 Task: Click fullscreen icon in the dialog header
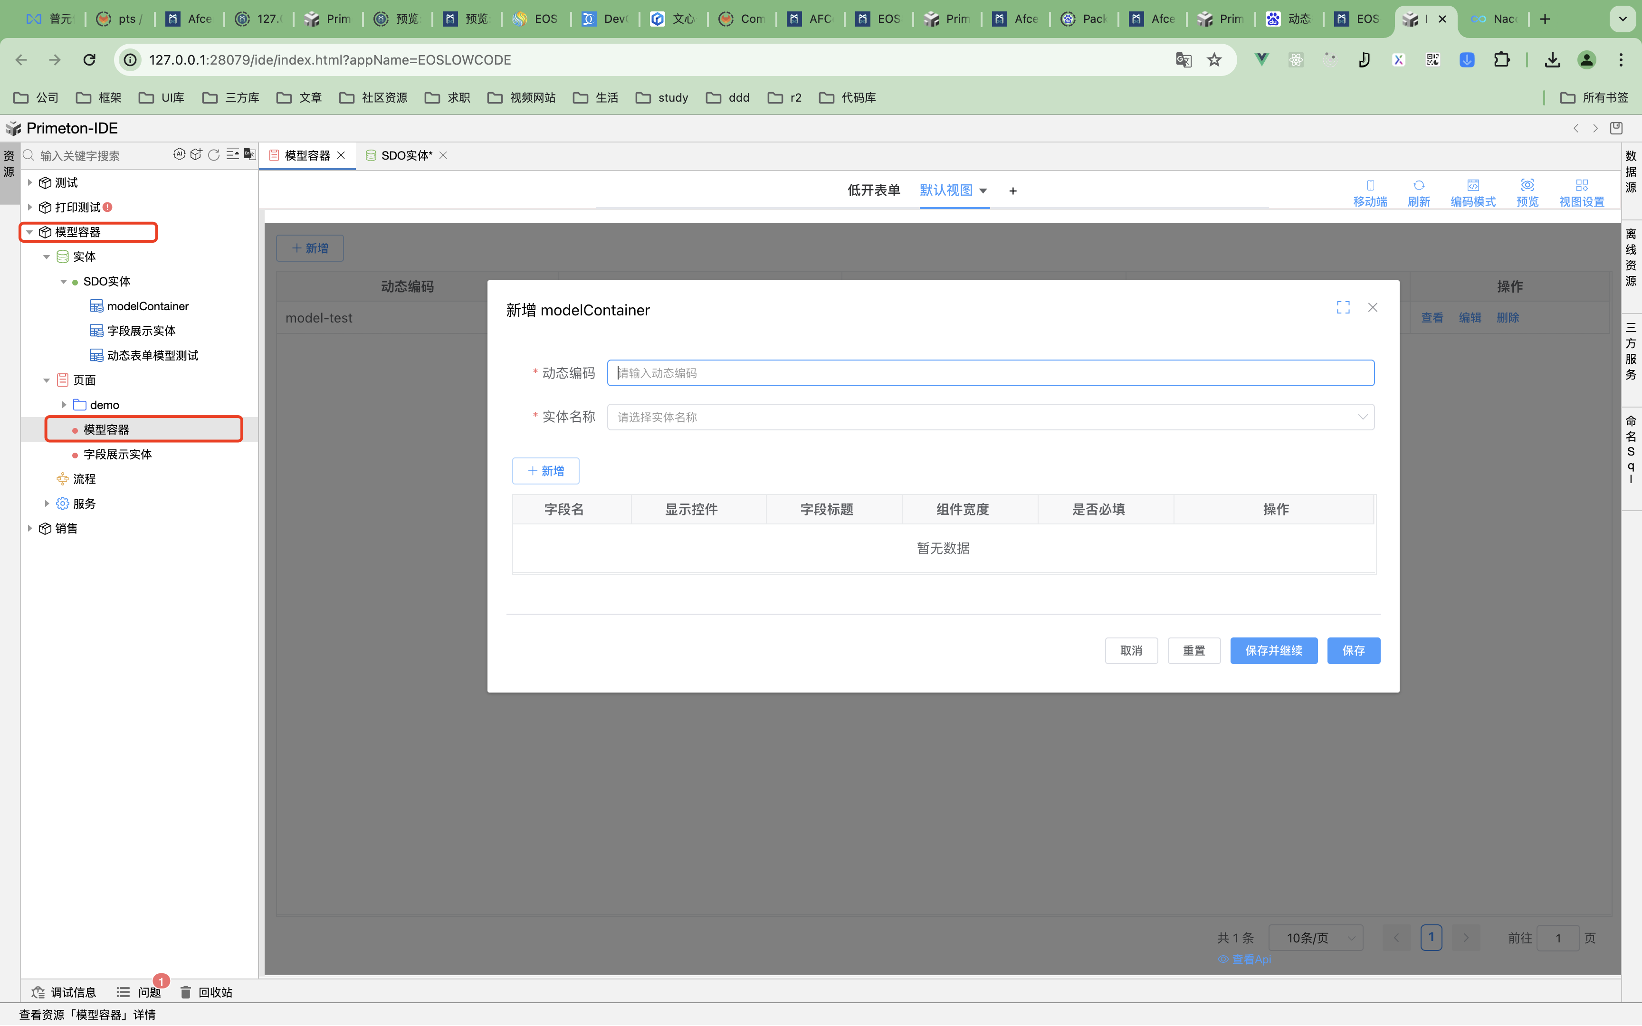tap(1343, 307)
